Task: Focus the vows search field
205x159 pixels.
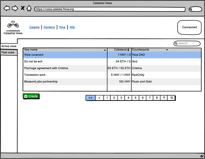Action: click(x=187, y=44)
